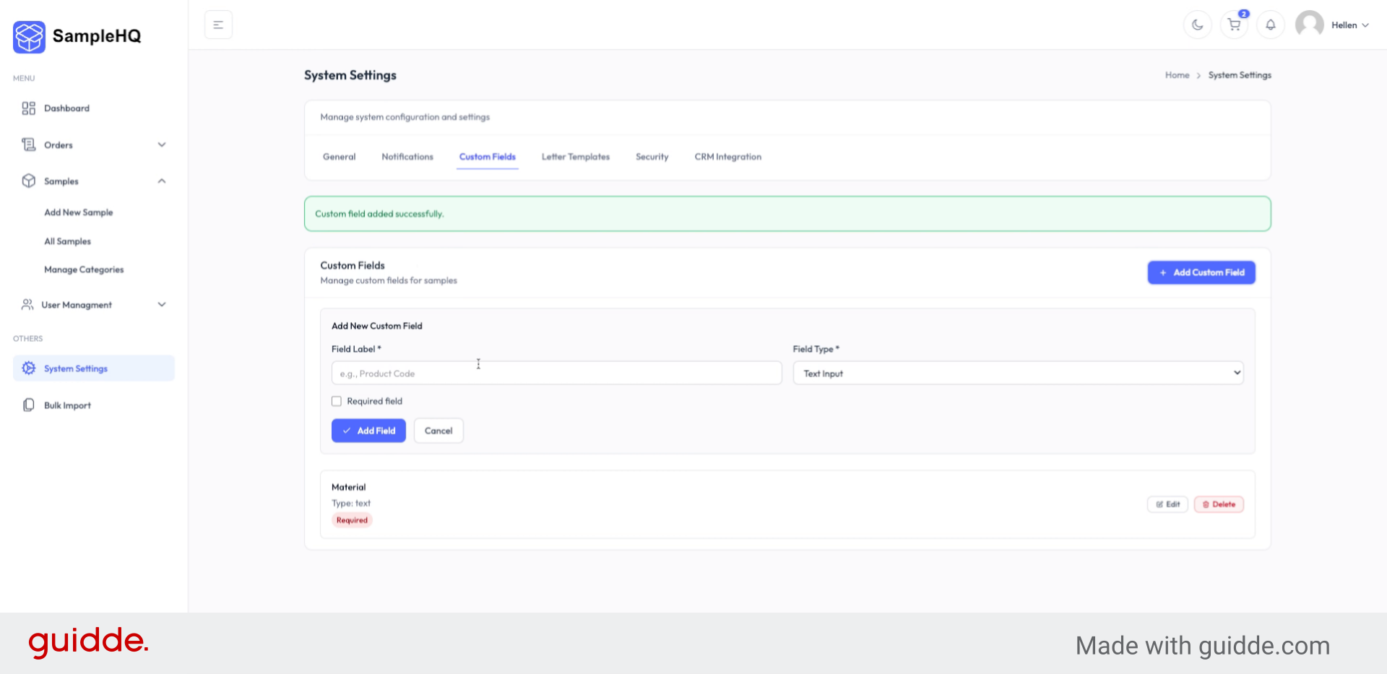1387x674 pixels.
Task: Click the hamburger menu button
Action: [x=218, y=24]
